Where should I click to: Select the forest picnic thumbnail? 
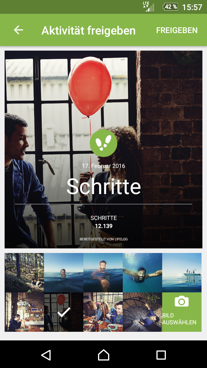point(24,273)
